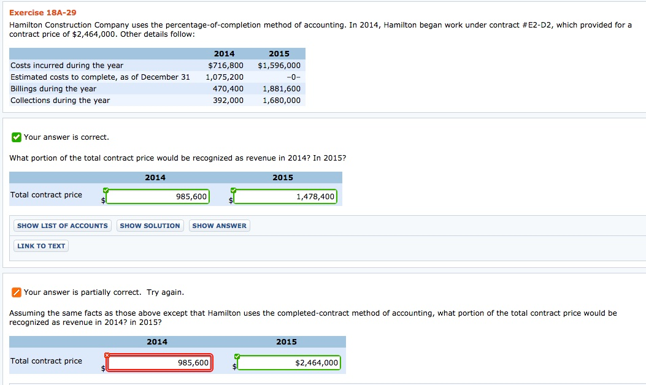The height and width of the screenshot is (385, 646).
Task: Click the 'Billings during the year' row label
Action: 53,88
